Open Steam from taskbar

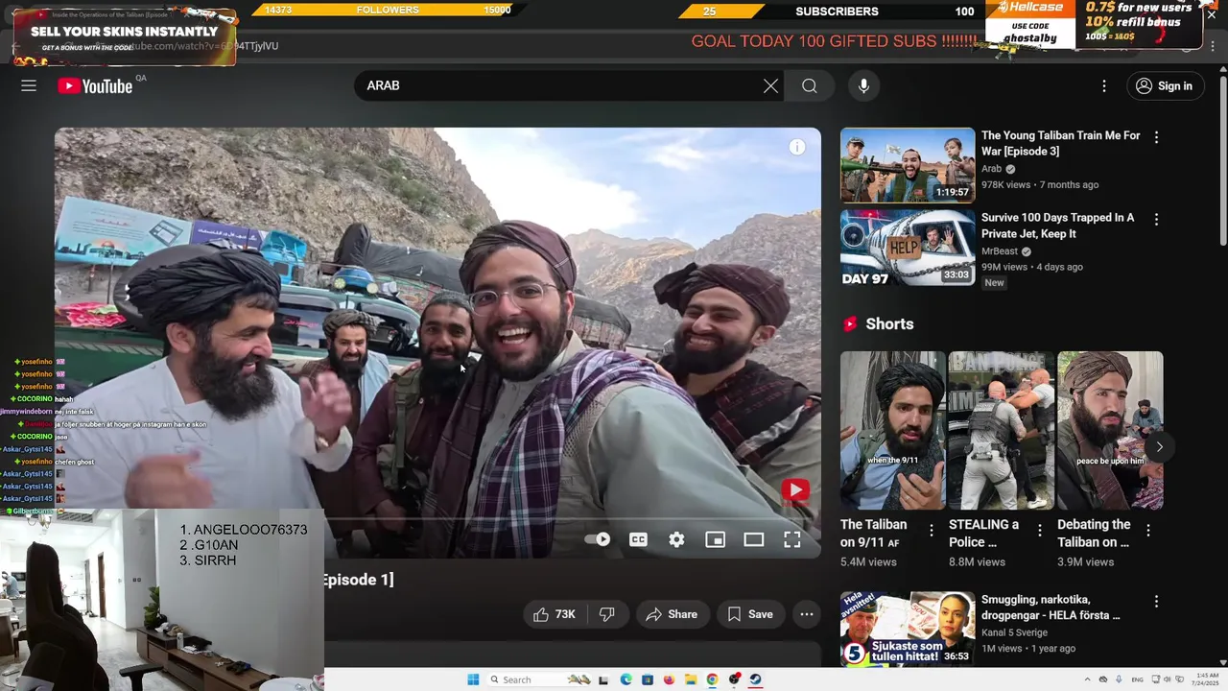(x=755, y=679)
